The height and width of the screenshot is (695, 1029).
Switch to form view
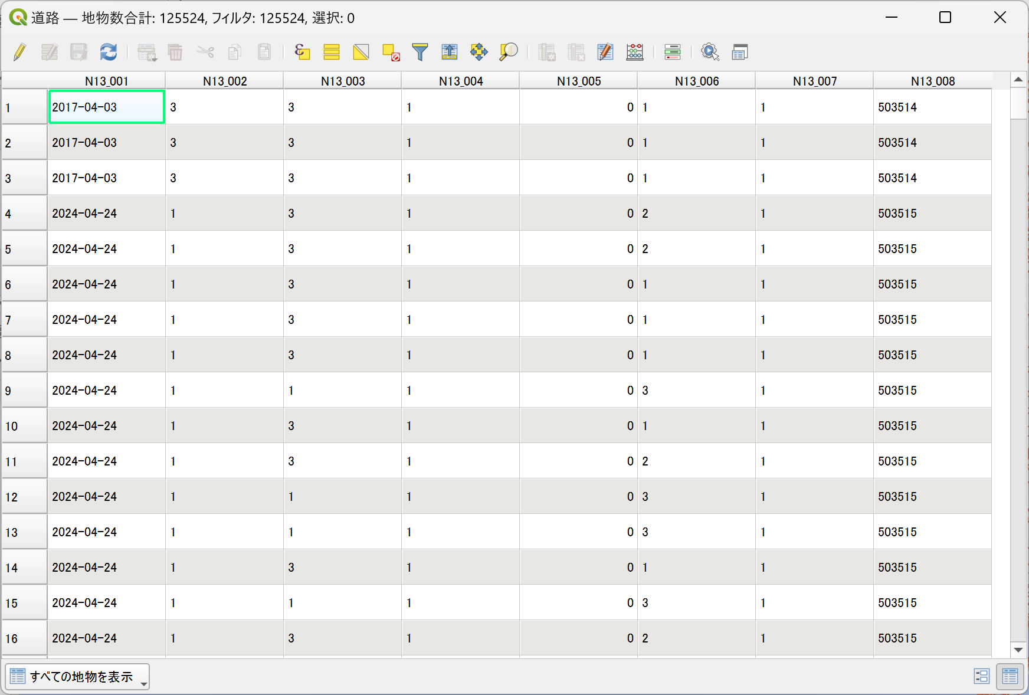(x=981, y=676)
